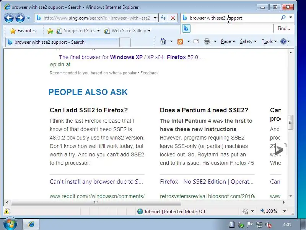Click the document tray icon left of the shield
306x230 pixels.
pos(232,225)
